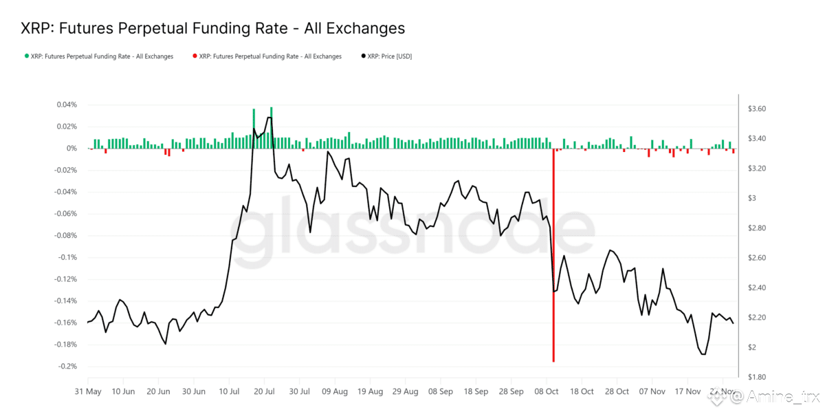Select the 09 Aug x-axis label

335,391
